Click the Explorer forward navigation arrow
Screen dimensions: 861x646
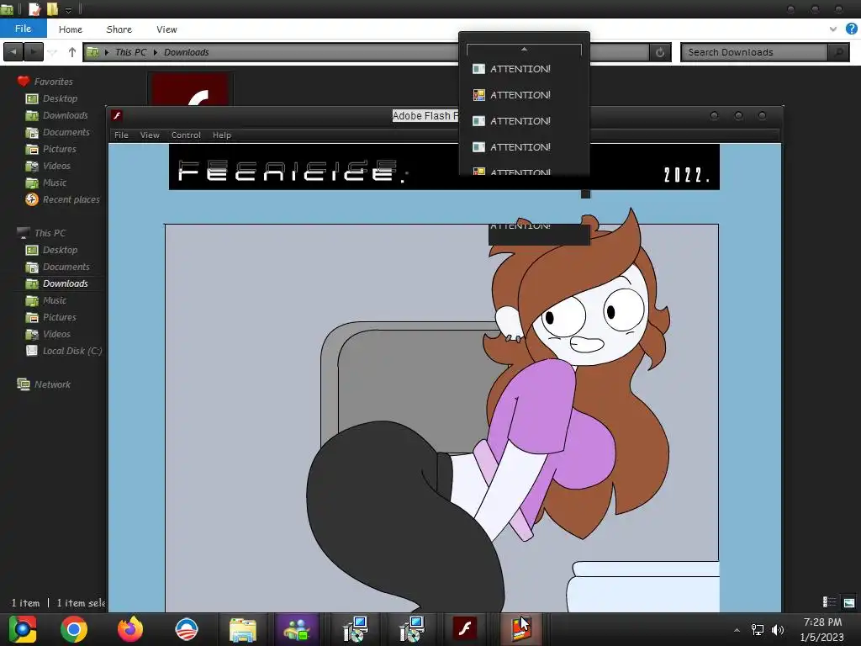(x=34, y=52)
